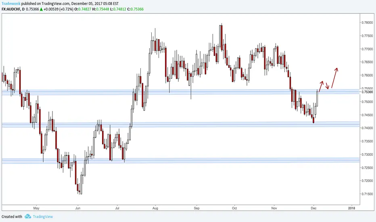Click the 0.74000 price axis label

click(367, 128)
